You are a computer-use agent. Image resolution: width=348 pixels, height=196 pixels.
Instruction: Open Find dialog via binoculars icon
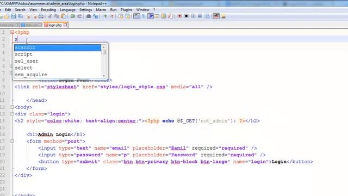pos(89,16)
